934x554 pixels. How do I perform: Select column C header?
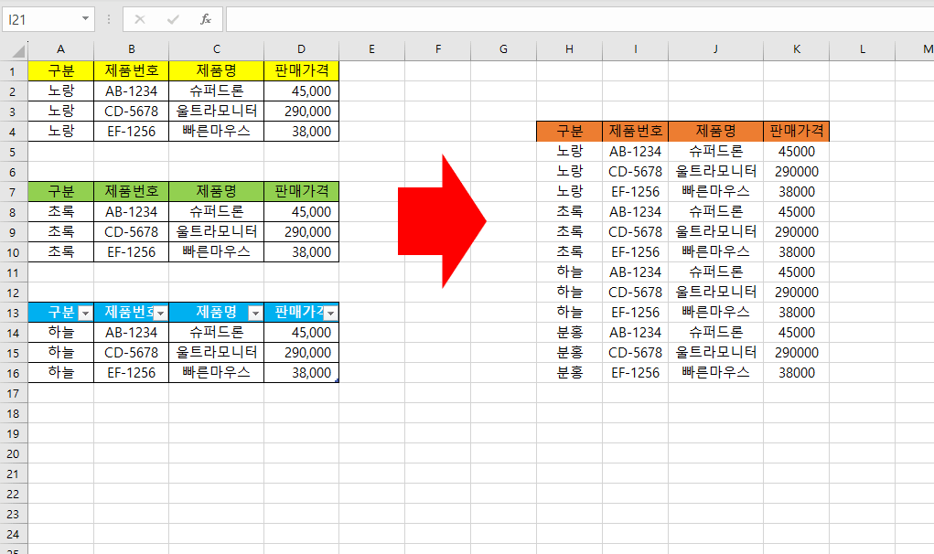point(216,49)
